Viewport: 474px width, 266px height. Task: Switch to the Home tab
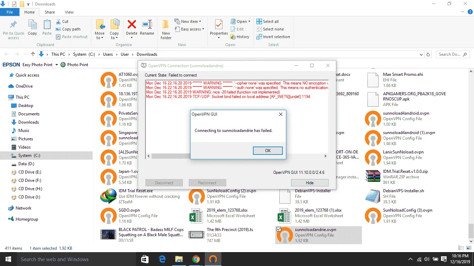[x=29, y=12]
